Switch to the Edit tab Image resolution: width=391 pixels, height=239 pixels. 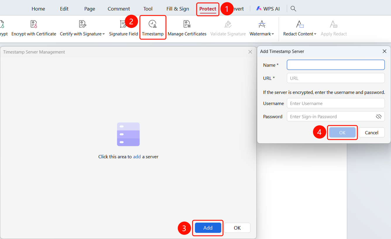tap(64, 9)
